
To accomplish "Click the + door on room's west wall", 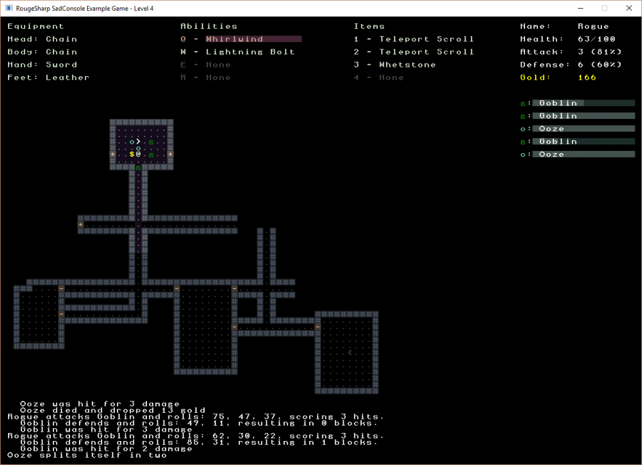I will tap(112, 154).
